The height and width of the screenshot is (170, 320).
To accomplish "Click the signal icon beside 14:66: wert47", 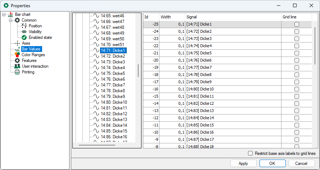I will coord(96,21).
